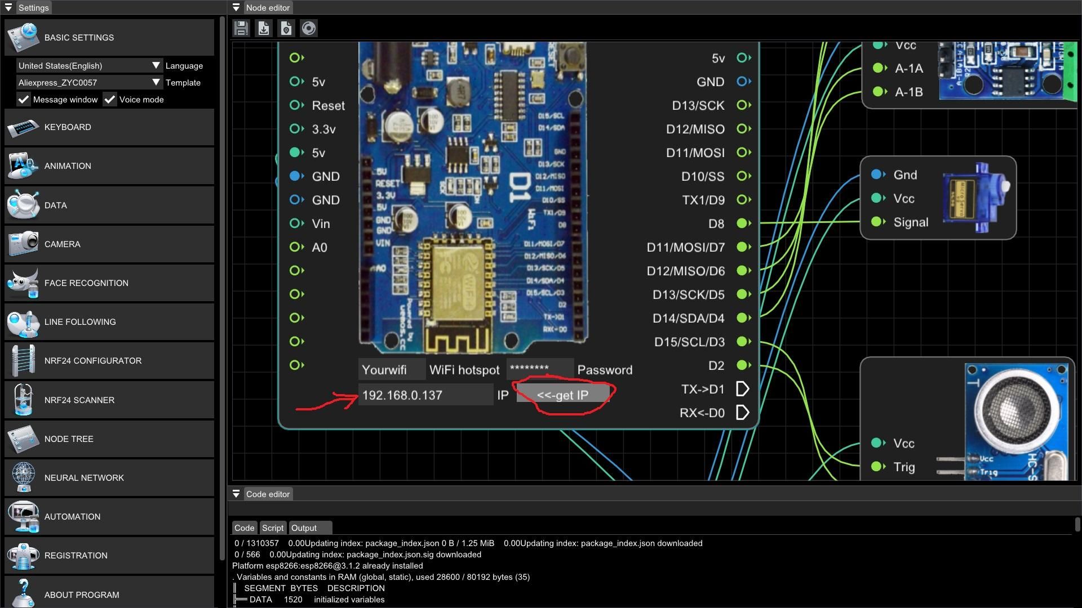Open the FACE RECOGNITION section

(x=109, y=283)
